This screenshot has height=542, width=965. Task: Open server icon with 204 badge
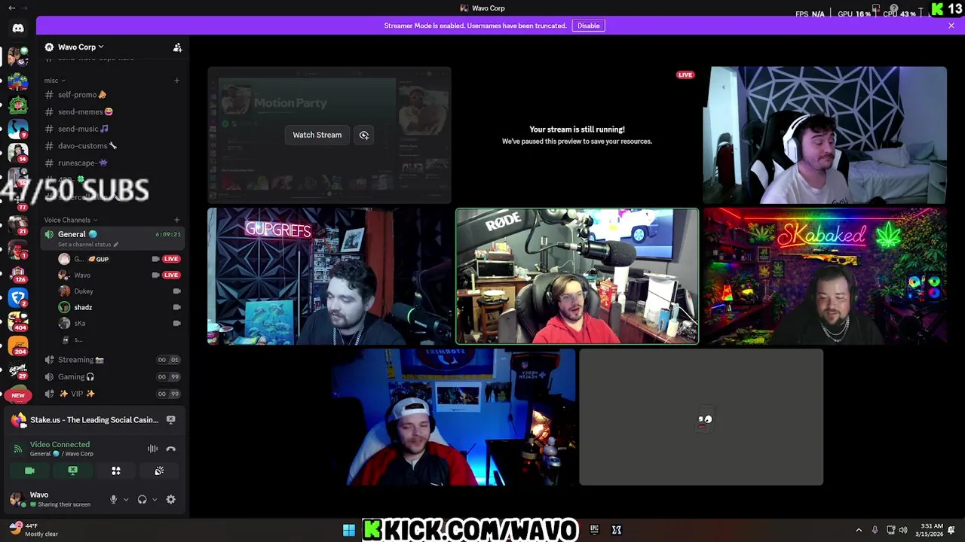pos(18,346)
